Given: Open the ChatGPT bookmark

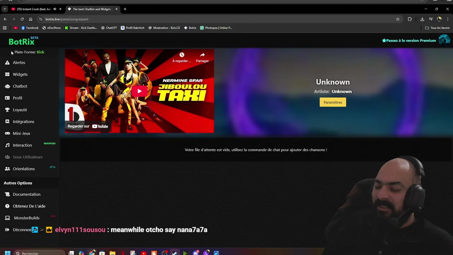Looking at the screenshot, I should [x=109, y=28].
